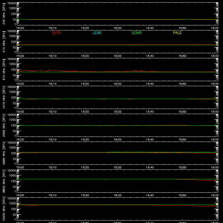
Task: Select the 610 MHz [SFU] axis title
Action: 4,69
